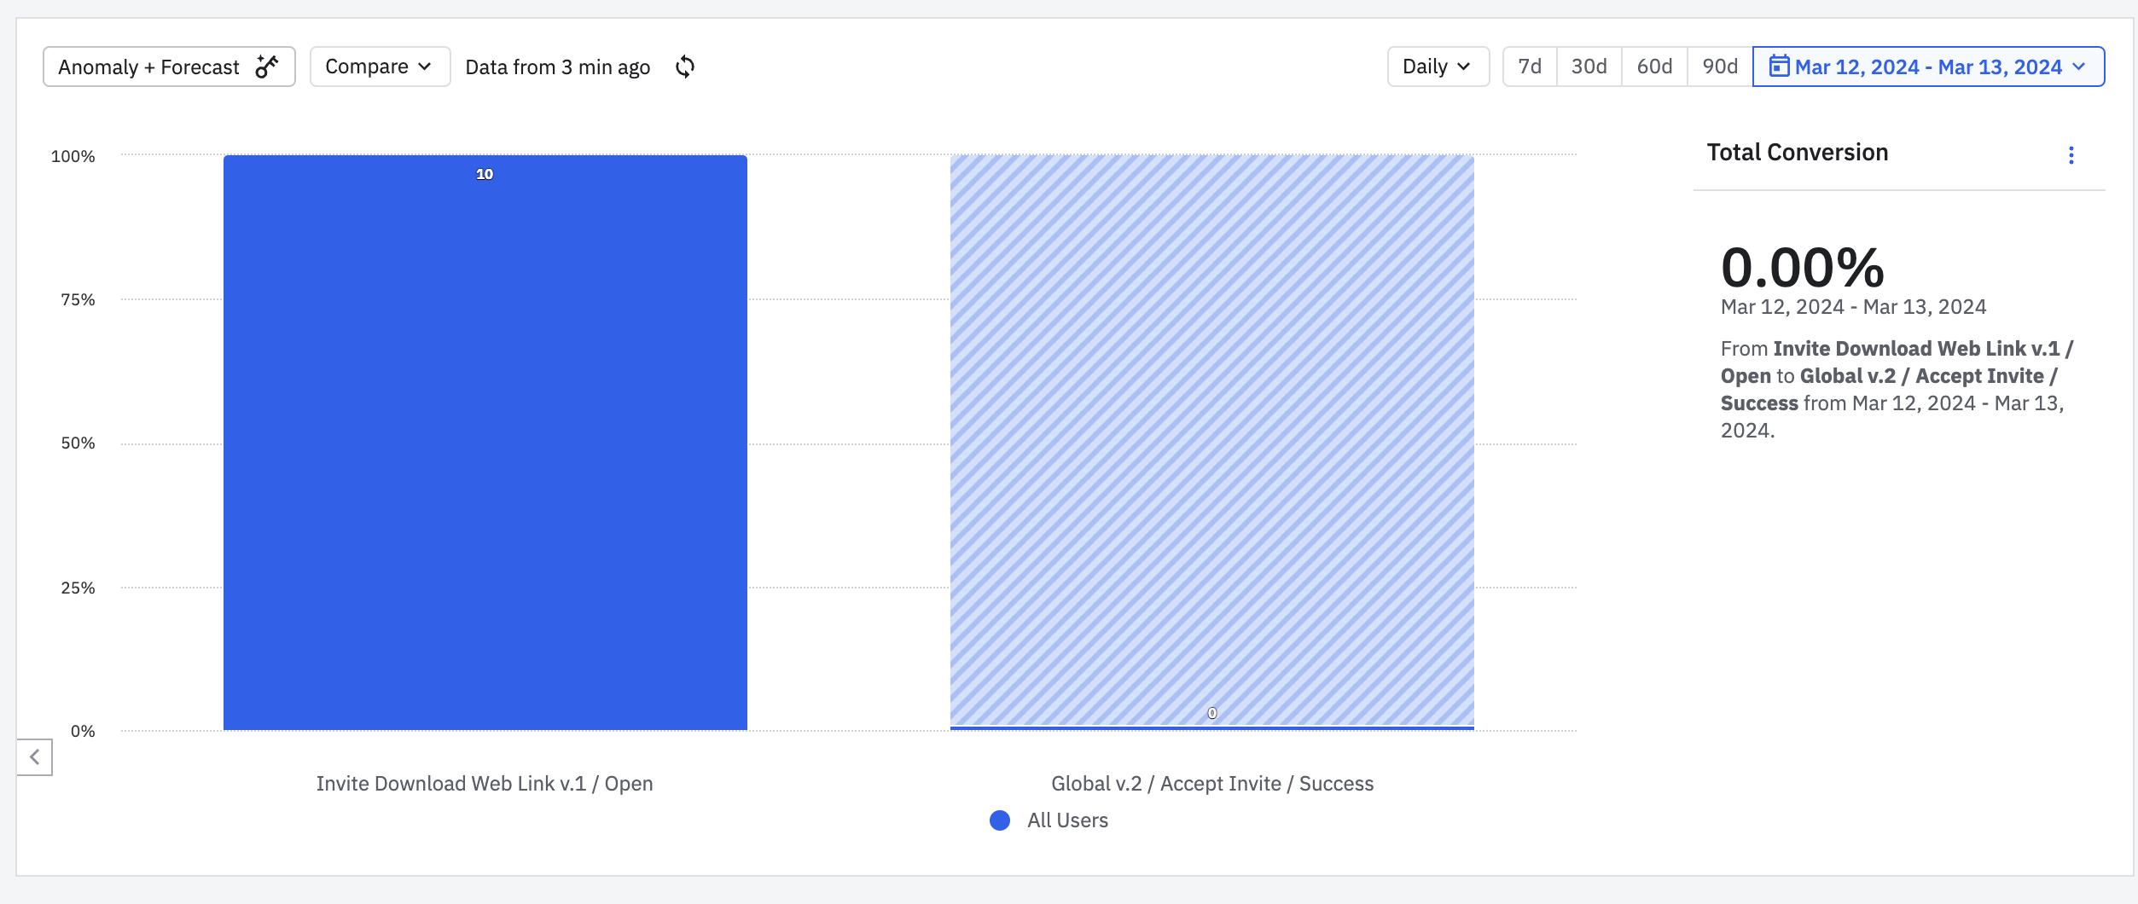2138x904 pixels.
Task: Expand the Mar 12 - Mar 13 date picker chevron
Action: [x=2079, y=67]
